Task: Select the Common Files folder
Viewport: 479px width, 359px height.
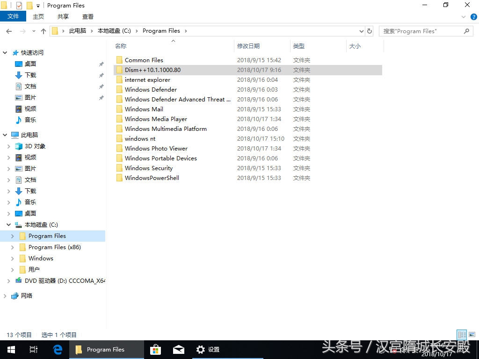Action: coord(144,60)
